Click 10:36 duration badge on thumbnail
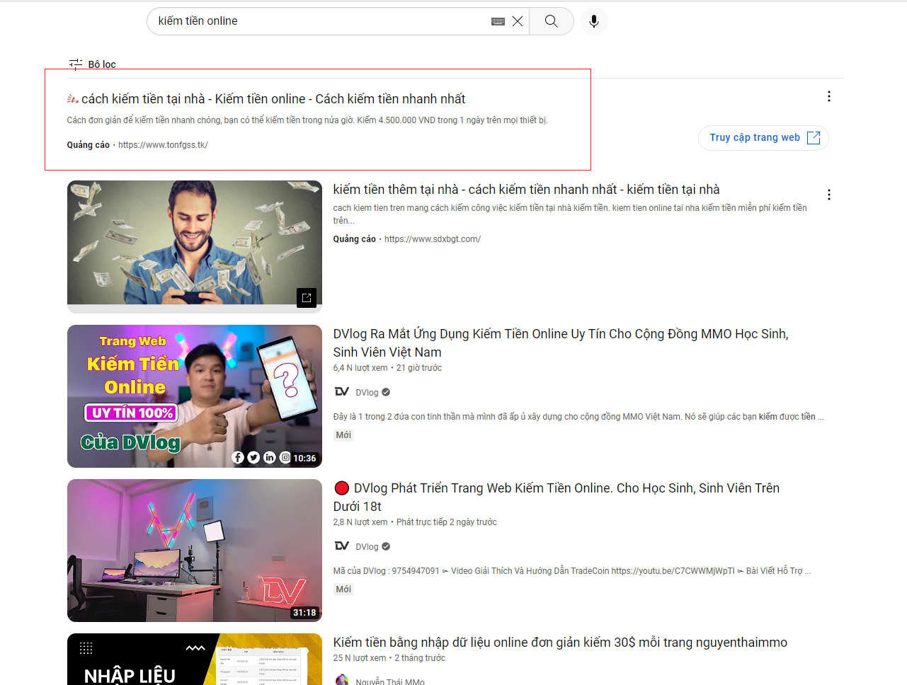Screen dimensions: 907x685 [x=304, y=459]
